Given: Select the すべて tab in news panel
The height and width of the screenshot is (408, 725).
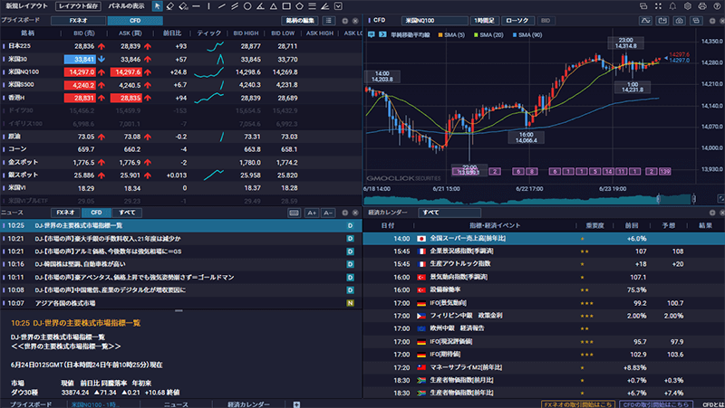Looking at the screenshot, I should (x=121, y=213).
